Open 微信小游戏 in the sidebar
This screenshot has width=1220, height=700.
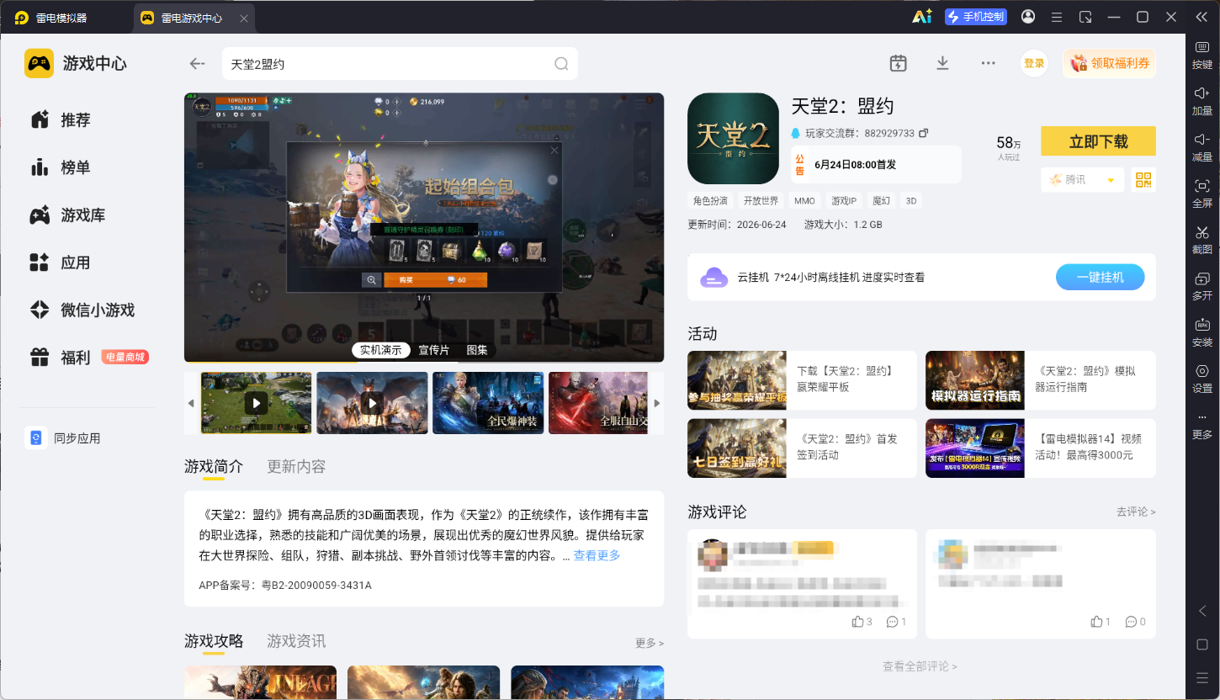click(x=82, y=310)
